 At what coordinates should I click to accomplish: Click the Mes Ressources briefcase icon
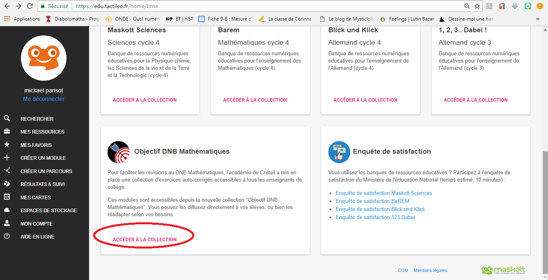(7, 132)
